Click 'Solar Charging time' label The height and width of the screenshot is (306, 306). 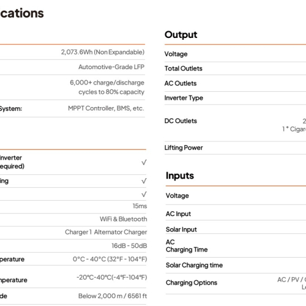click(x=194, y=265)
